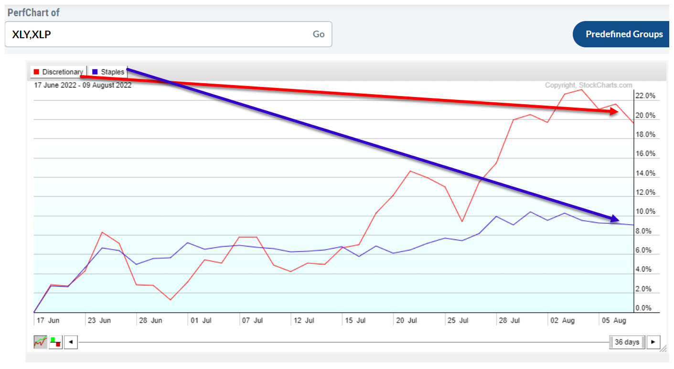Switch to histogram bar chart mode icon
674x369 pixels.
pos(55,342)
